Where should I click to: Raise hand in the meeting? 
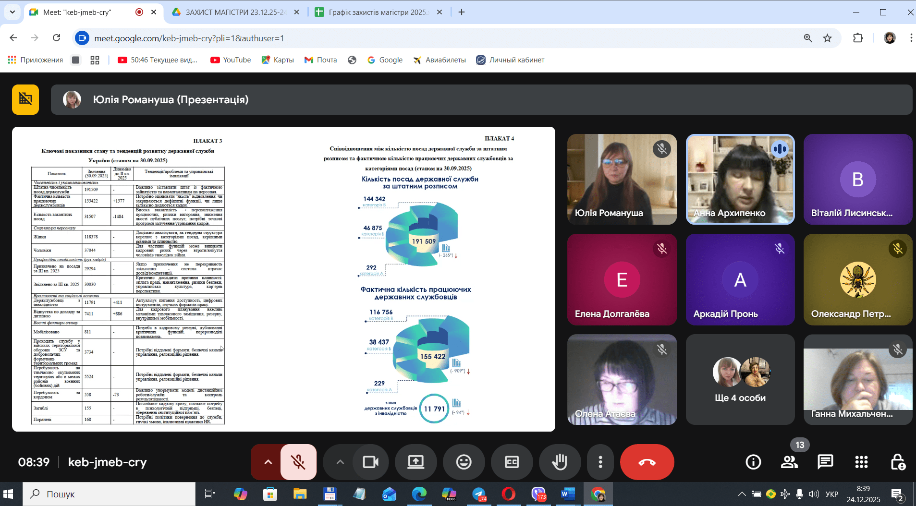tap(560, 462)
